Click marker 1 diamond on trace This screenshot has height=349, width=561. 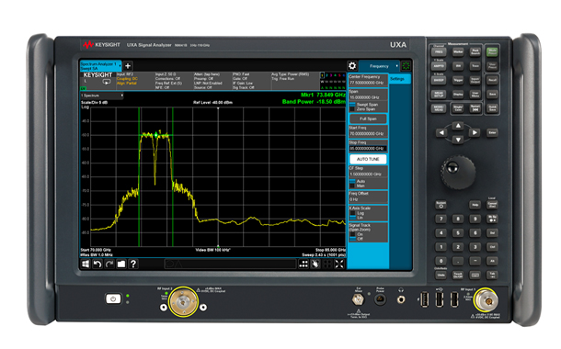[x=156, y=135]
